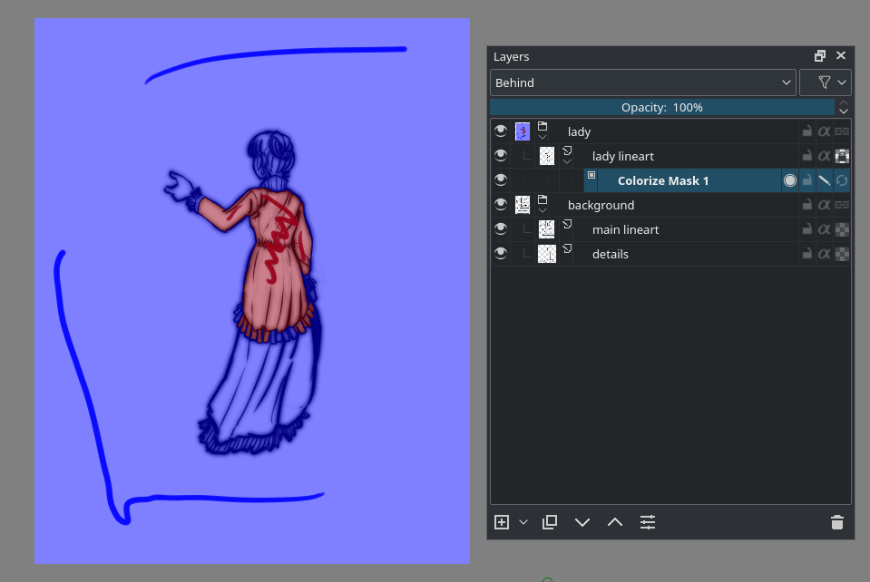Click the Move Layer Down icon
The height and width of the screenshot is (582, 870).
(x=582, y=522)
